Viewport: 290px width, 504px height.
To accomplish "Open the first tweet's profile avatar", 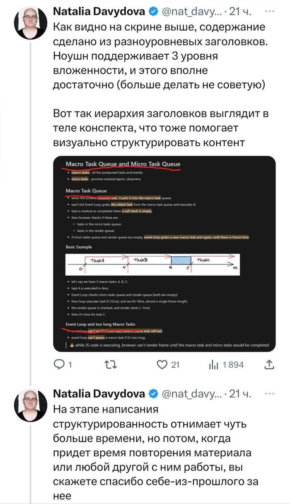I will pyautogui.click(x=30, y=23).
